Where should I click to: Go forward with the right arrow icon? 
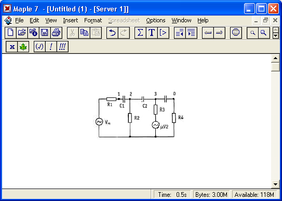pyautogui.click(x=219, y=33)
